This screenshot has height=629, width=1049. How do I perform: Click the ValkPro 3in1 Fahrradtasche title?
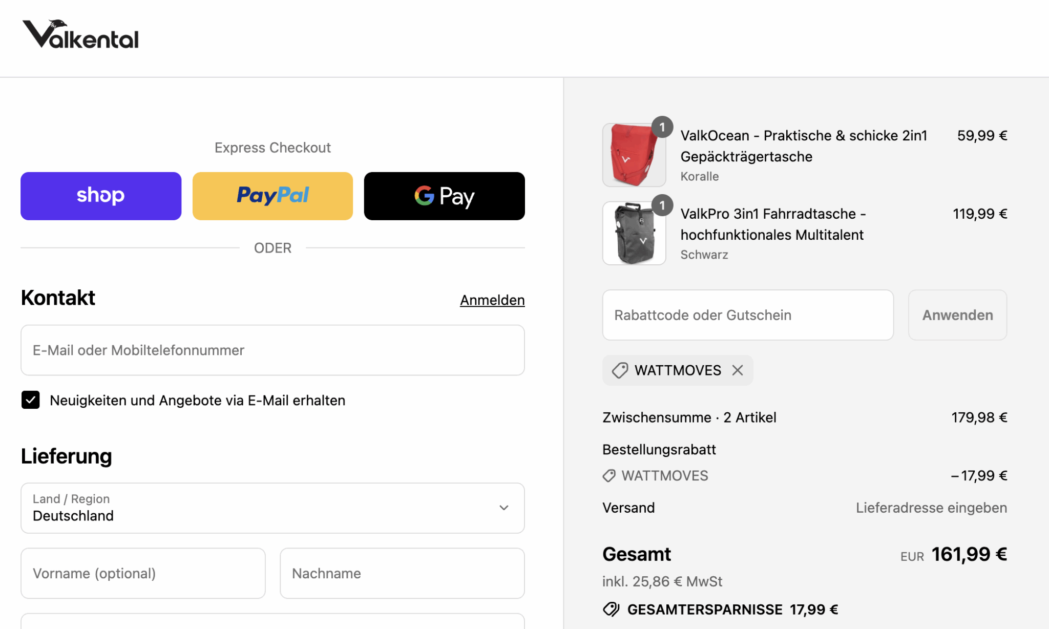773,224
